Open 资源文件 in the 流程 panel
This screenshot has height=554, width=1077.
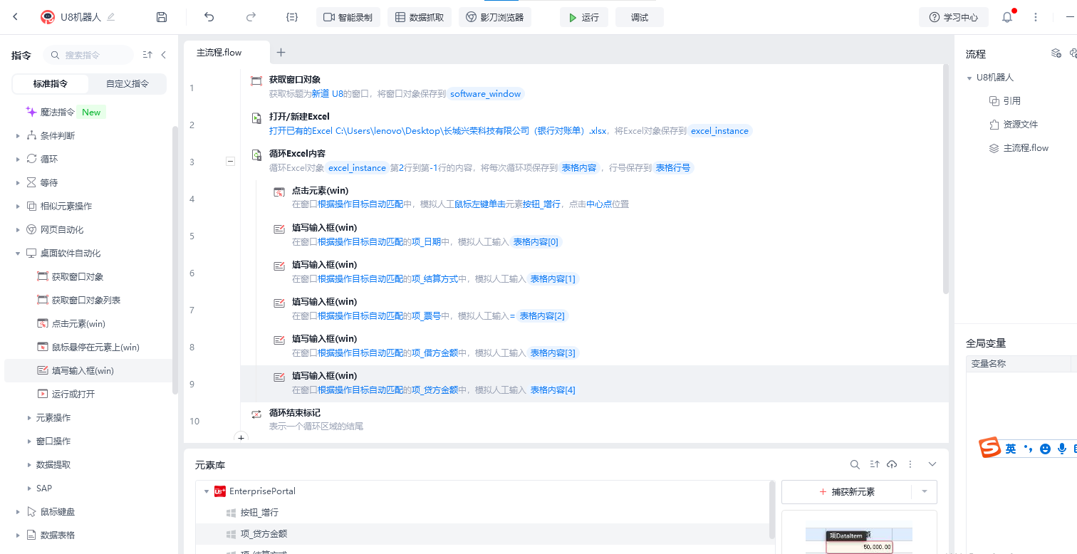pyautogui.click(x=1014, y=125)
